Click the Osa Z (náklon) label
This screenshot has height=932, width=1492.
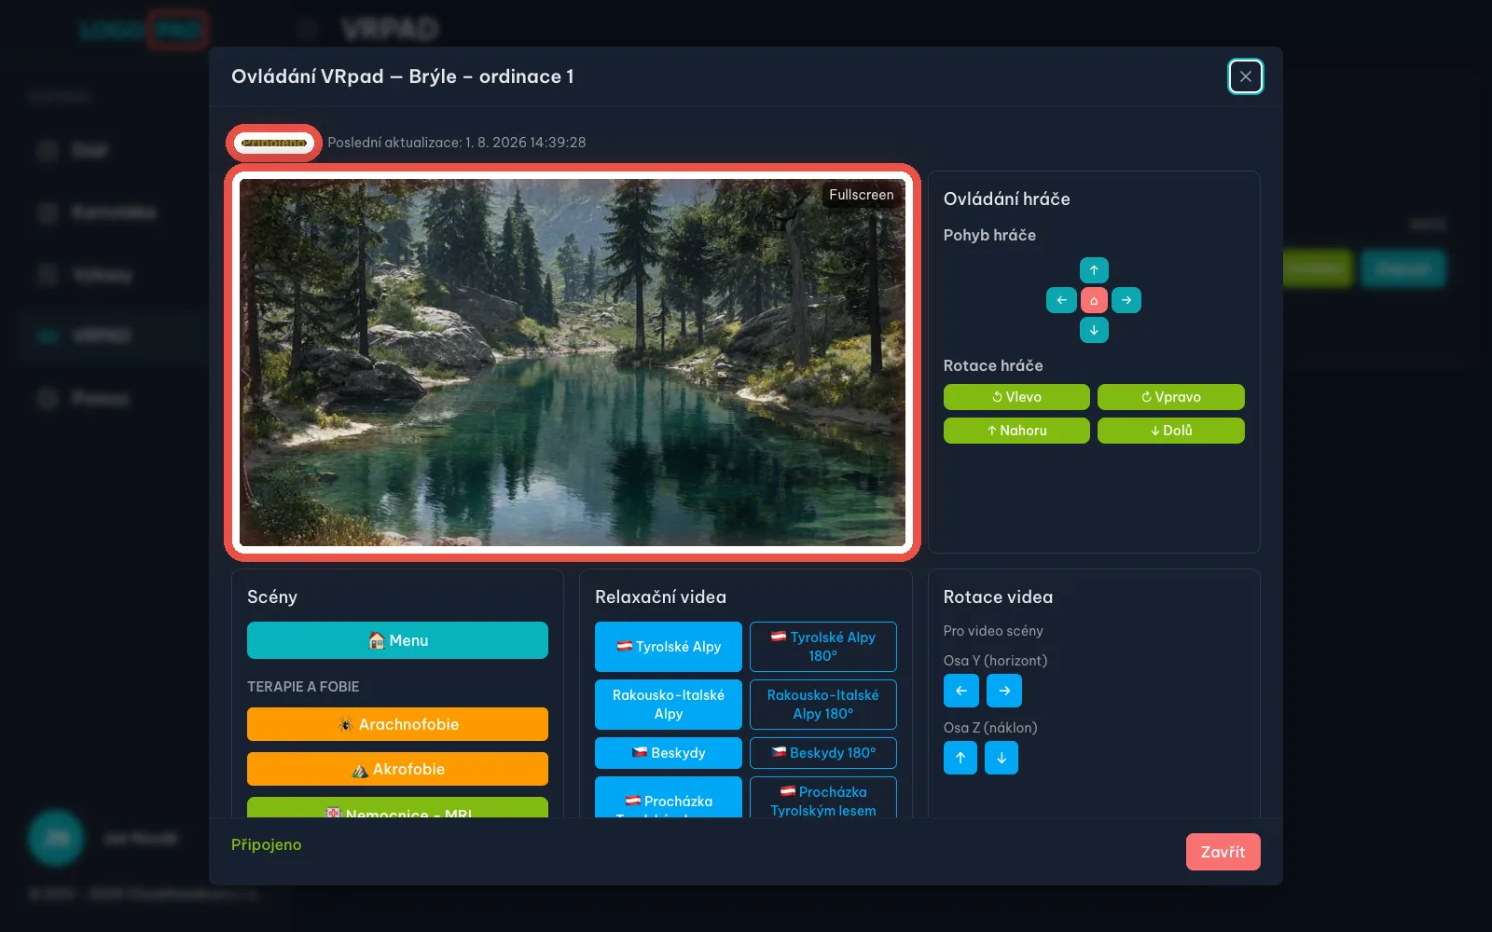tap(990, 728)
